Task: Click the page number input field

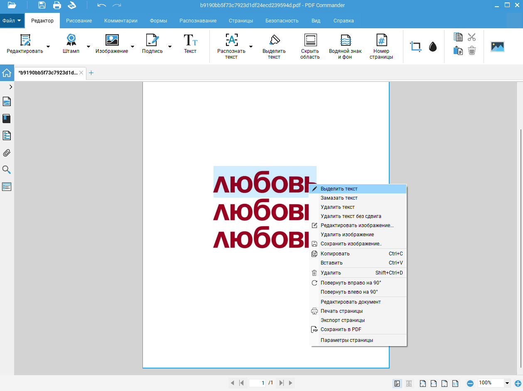Action: click(258, 383)
